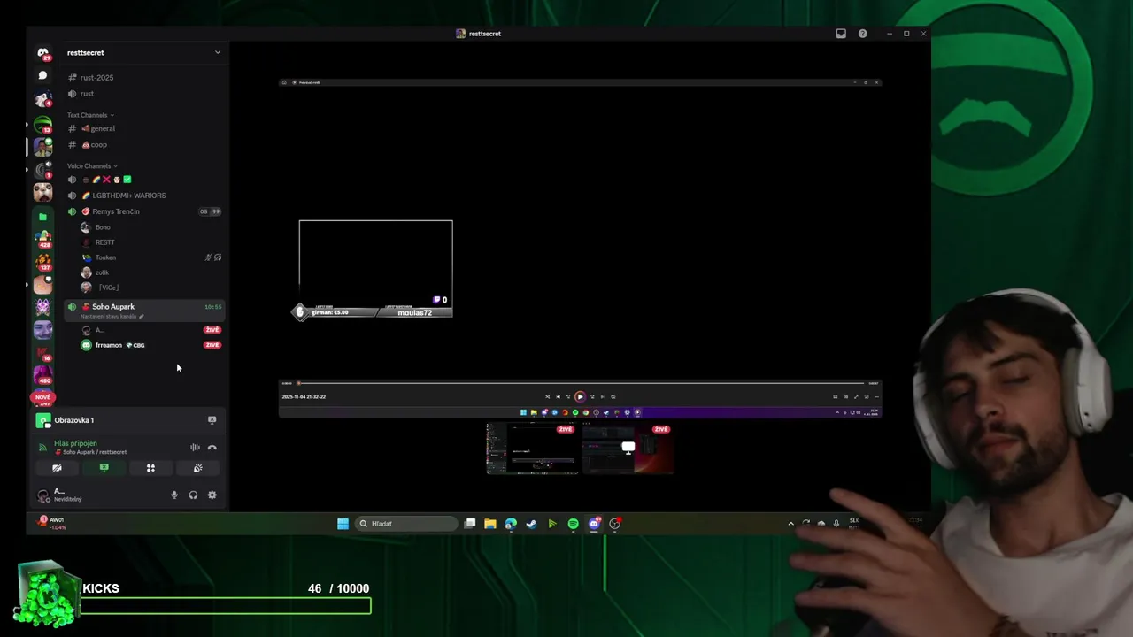Image resolution: width=1133 pixels, height=637 pixels.
Task: Play video in streamed media player
Action: click(580, 396)
